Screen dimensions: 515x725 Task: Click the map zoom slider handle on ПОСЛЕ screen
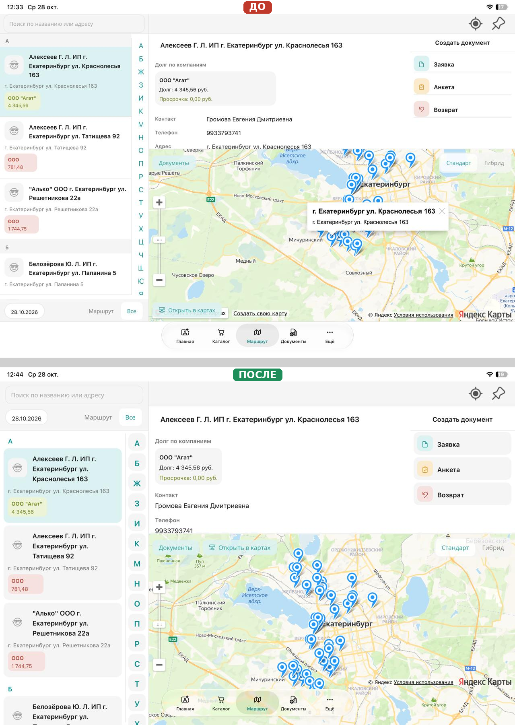pos(159,624)
